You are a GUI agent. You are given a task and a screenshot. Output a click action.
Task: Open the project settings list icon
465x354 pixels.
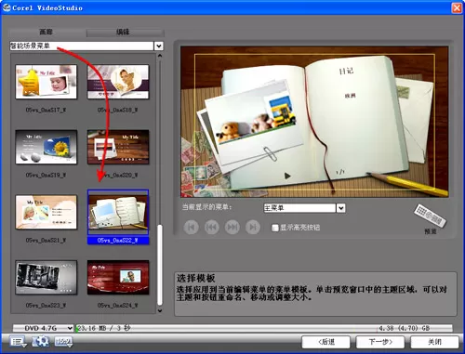click(x=18, y=341)
